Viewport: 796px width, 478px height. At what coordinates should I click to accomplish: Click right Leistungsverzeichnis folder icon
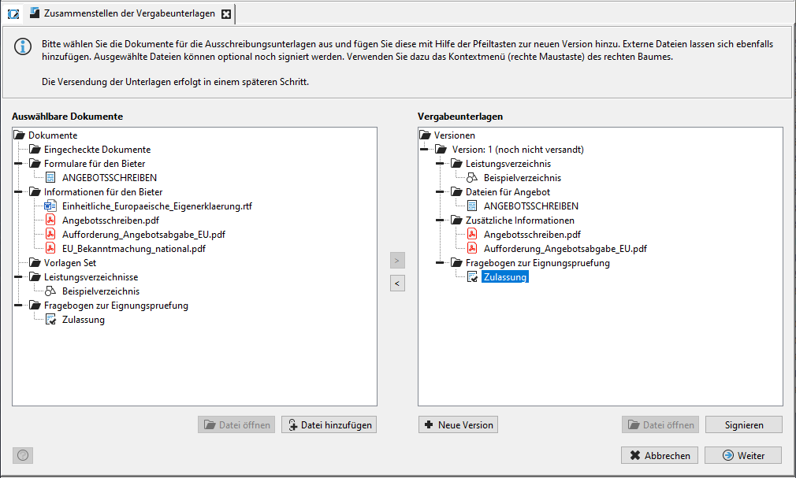point(456,163)
